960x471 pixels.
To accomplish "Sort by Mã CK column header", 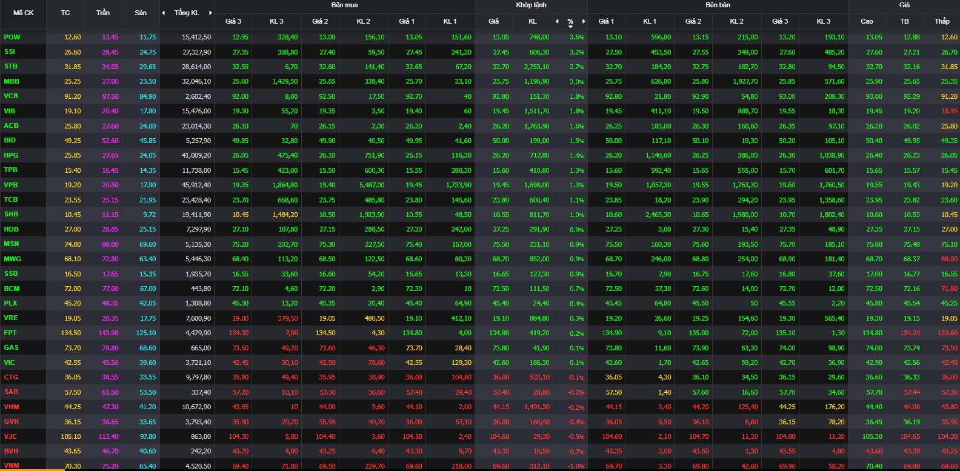I will point(24,13).
